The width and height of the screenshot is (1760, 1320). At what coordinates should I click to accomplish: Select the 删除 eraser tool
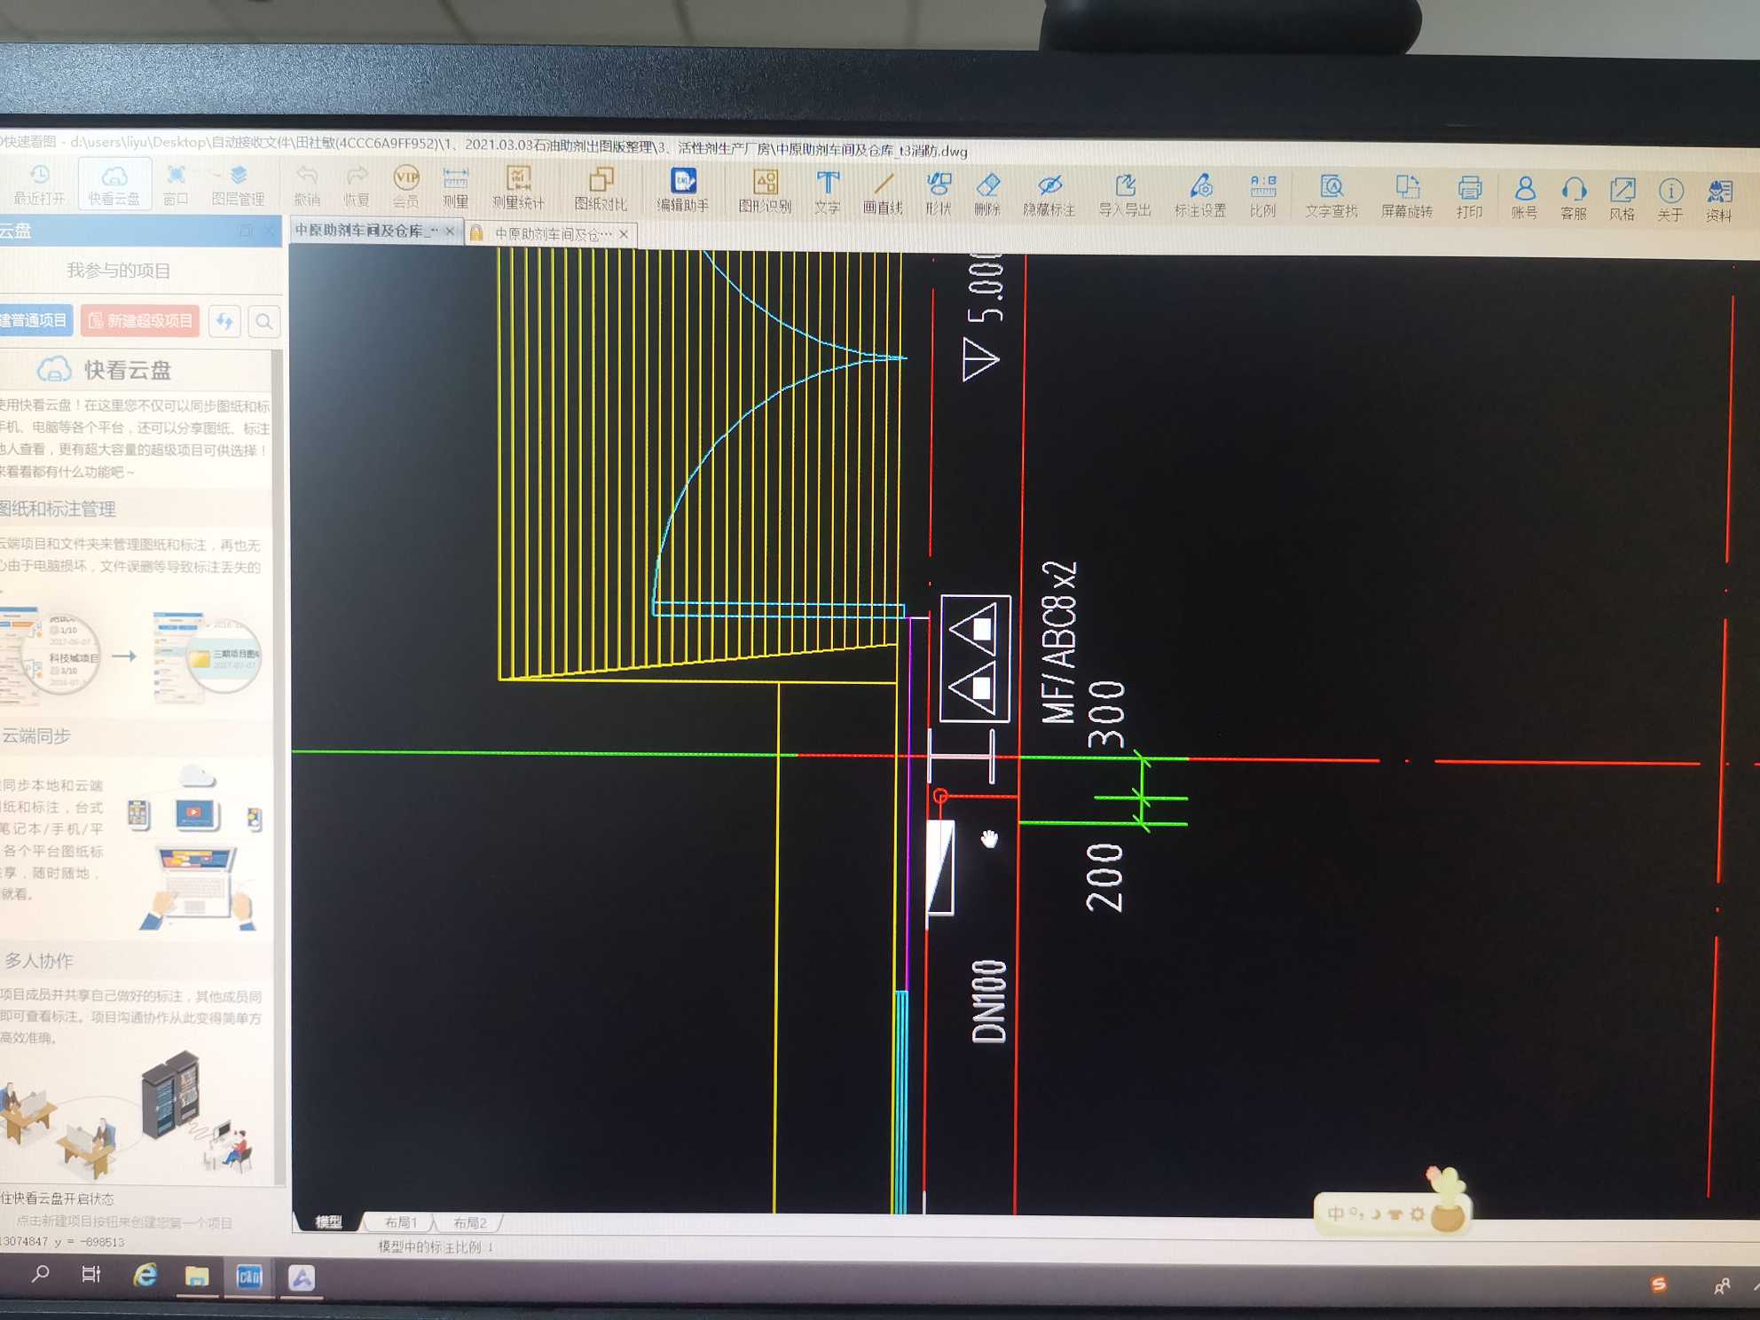point(987,195)
